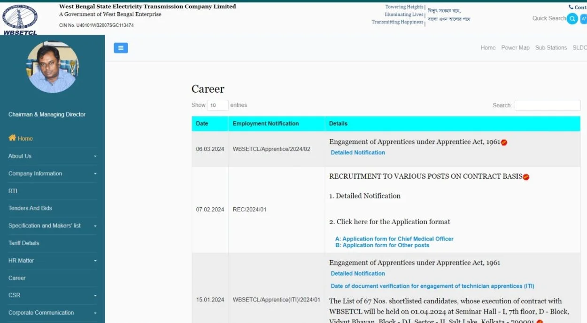Open Quick Search magnifier icon
Viewport: 587px width, 323px height.
[572, 19]
